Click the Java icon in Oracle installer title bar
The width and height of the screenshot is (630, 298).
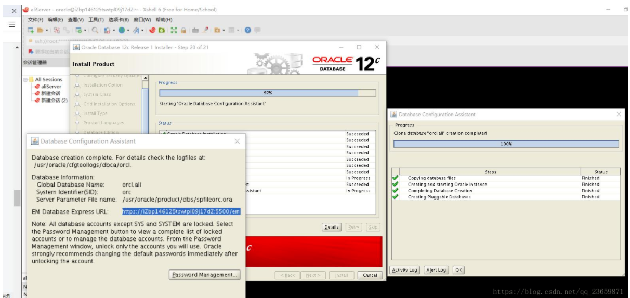click(x=76, y=48)
